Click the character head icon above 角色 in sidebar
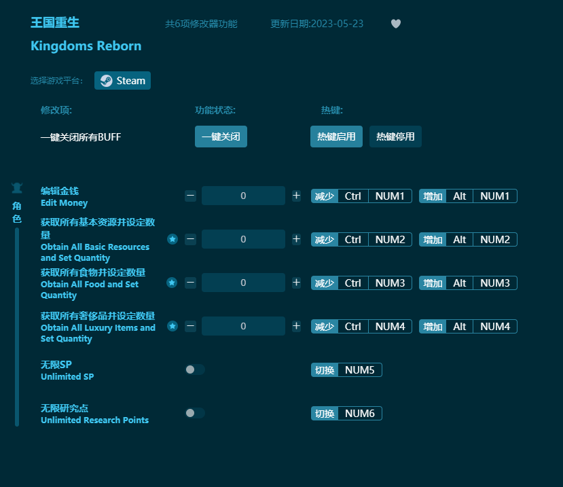 click(x=16, y=188)
